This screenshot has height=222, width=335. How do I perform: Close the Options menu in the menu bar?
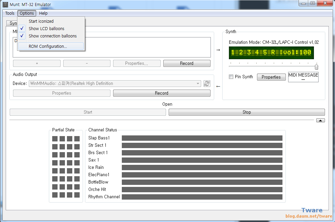click(x=27, y=13)
